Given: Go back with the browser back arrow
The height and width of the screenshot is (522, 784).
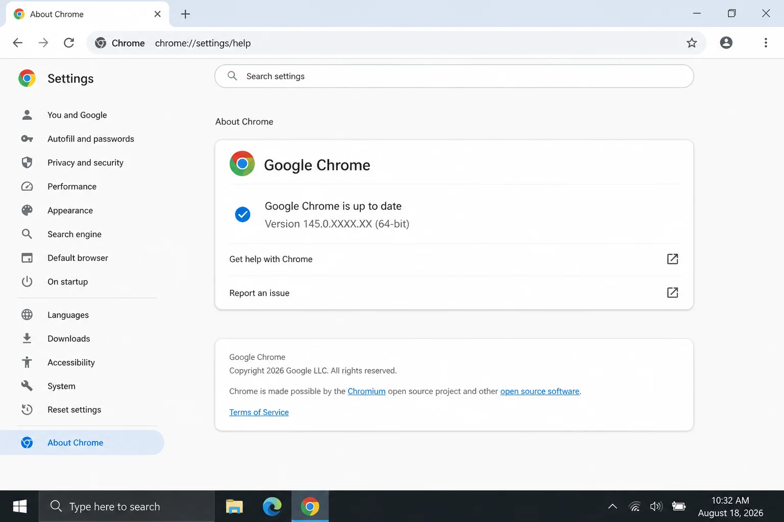Looking at the screenshot, I should tap(18, 43).
